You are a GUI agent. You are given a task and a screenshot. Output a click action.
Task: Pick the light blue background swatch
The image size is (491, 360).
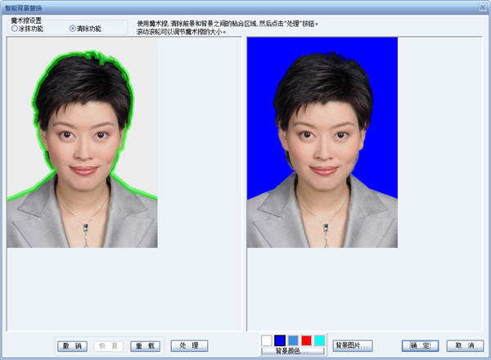(293, 340)
